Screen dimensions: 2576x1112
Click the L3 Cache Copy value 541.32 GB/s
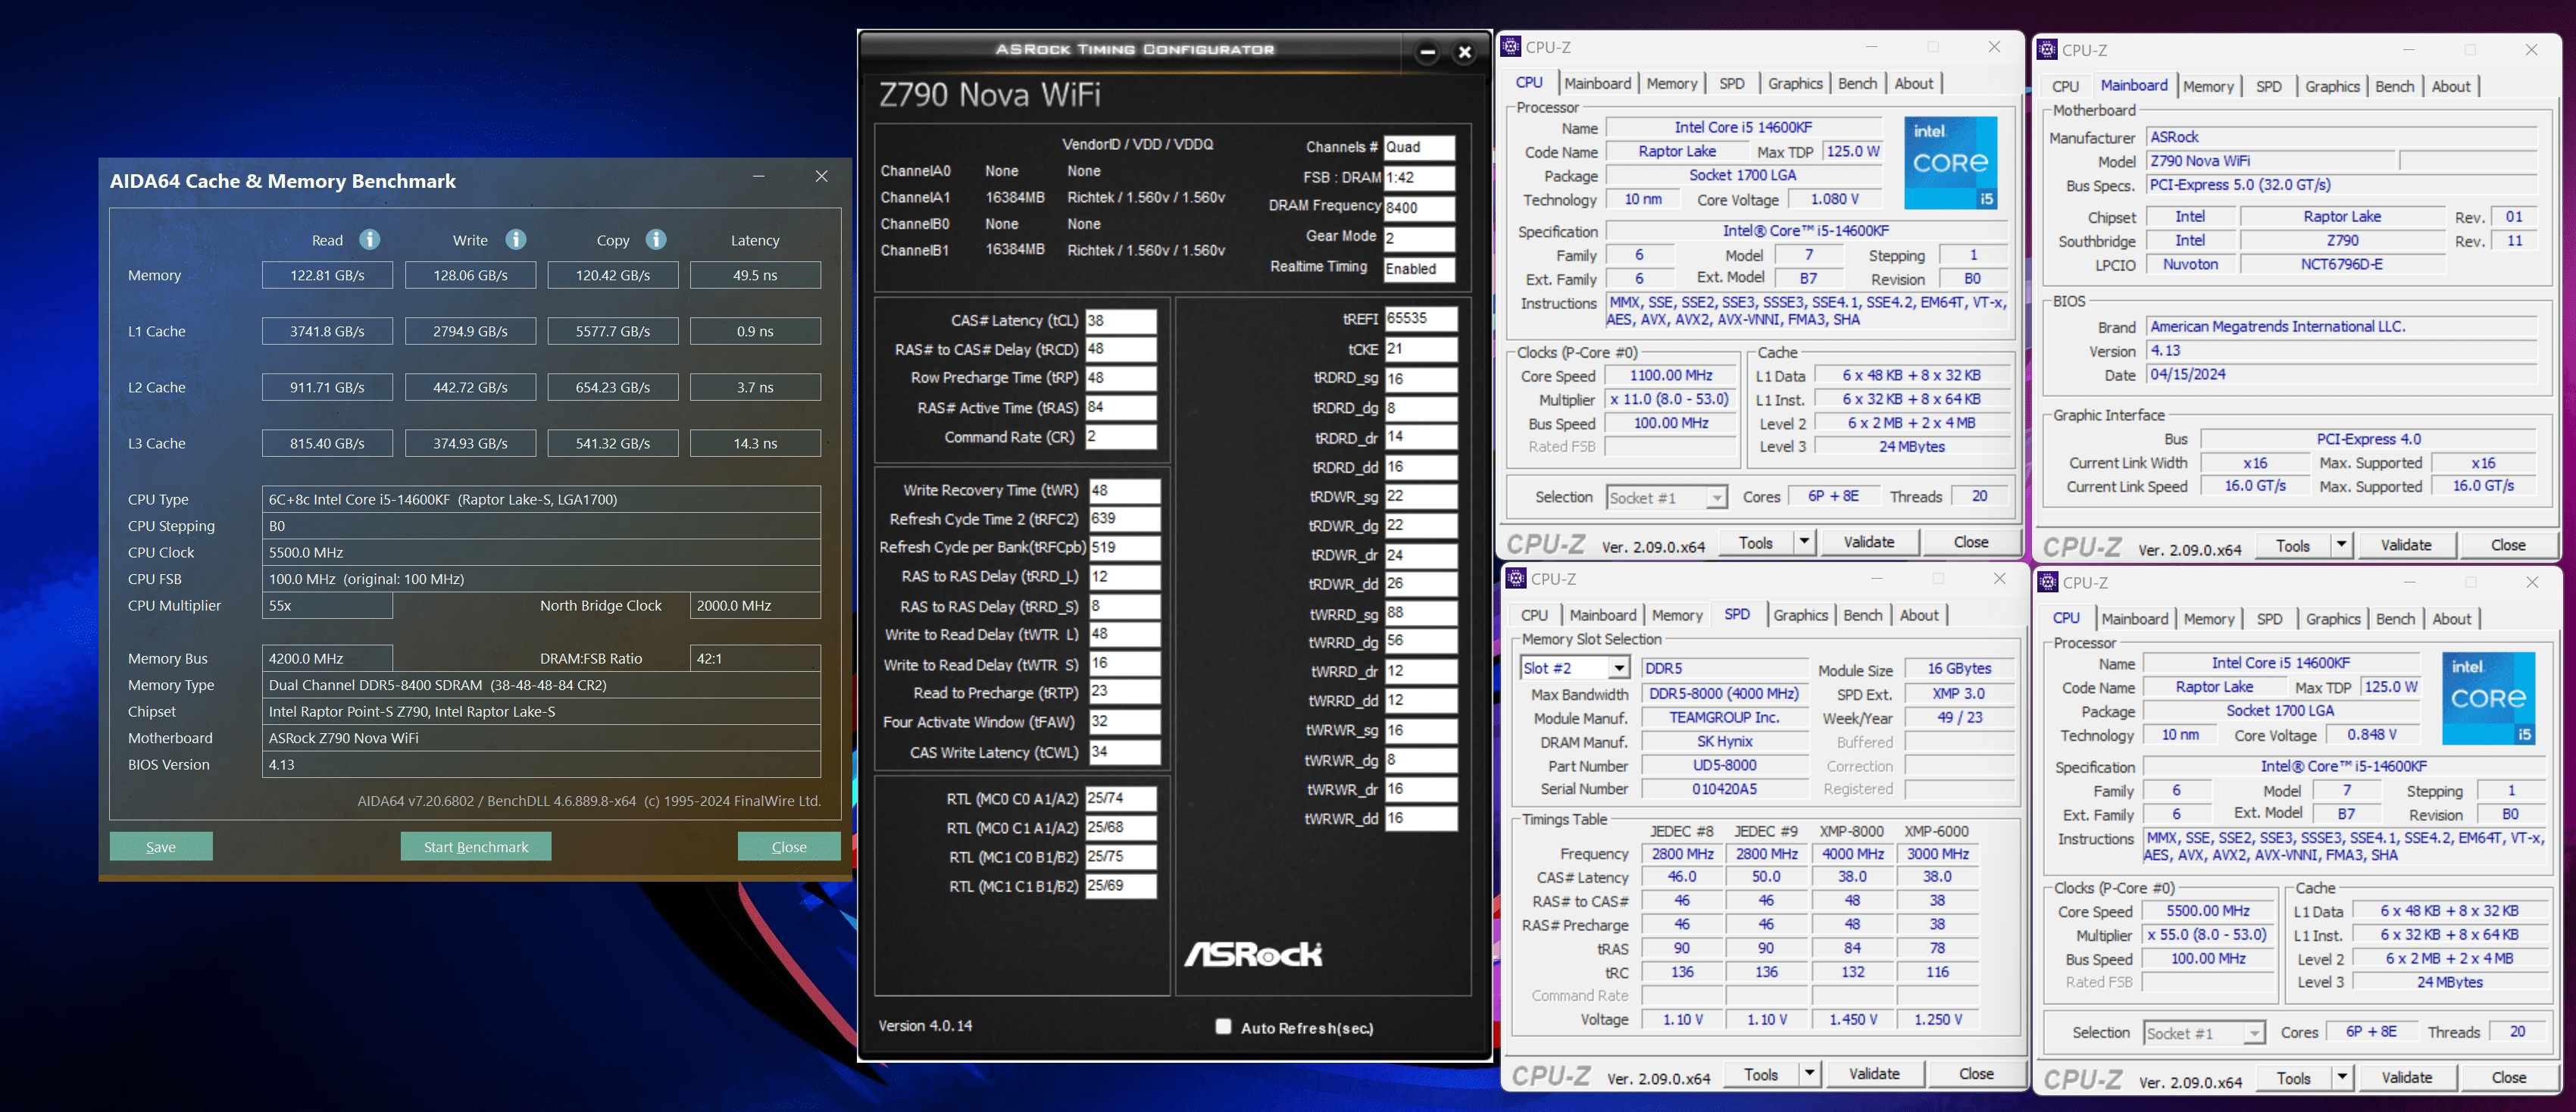[x=613, y=443]
